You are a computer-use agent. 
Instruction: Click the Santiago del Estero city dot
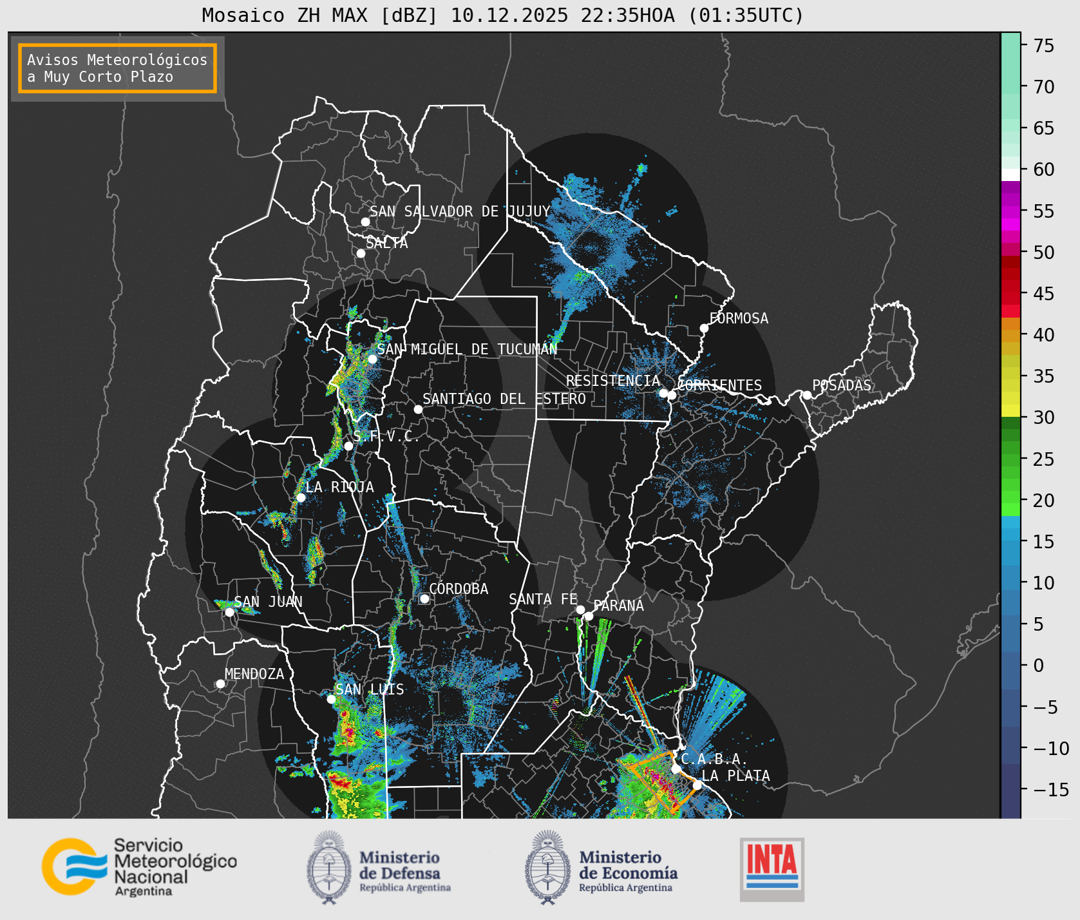pyautogui.click(x=418, y=409)
